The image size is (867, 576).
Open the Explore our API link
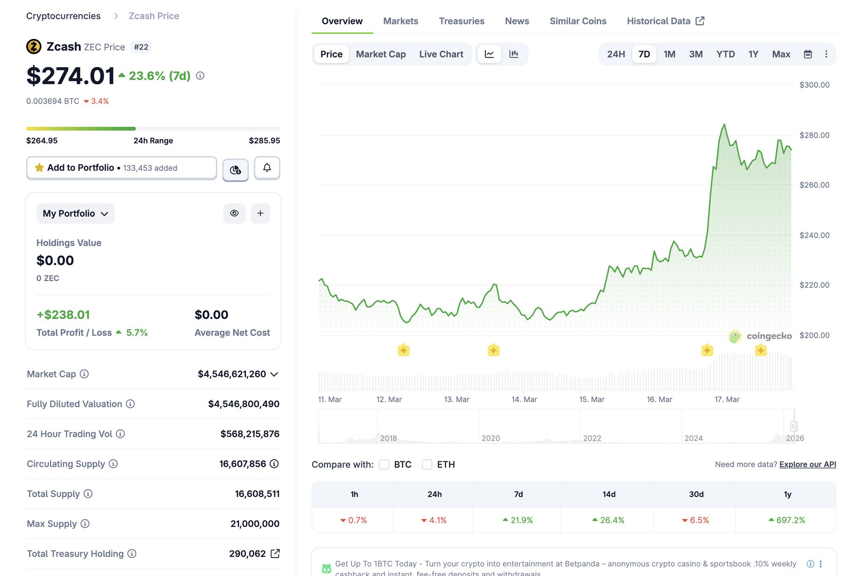pyautogui.click(x=807, y=464)
